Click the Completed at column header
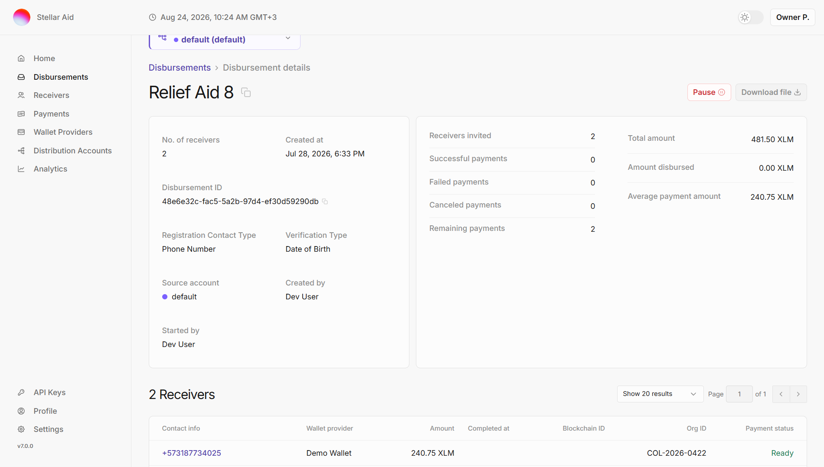This screenshot has width=824, height=467. click(488, 428)
